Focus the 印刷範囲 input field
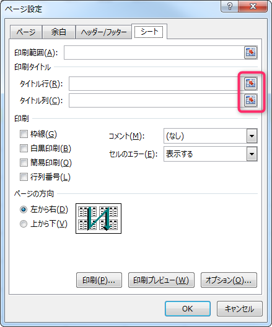The height and width of the screenshot is (327, 272). (x=154, y=53)
